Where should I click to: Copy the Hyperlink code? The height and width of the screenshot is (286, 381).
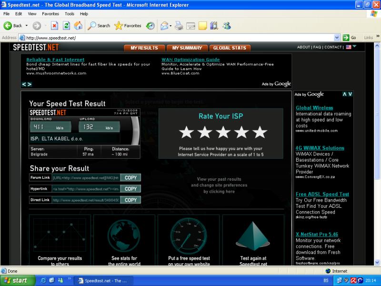pos(130,189)
